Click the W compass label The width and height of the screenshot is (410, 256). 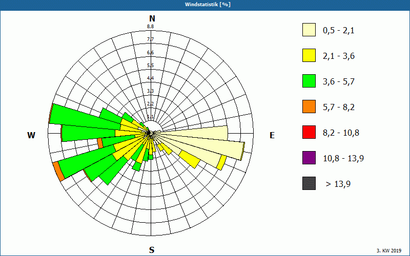point(31,135)
